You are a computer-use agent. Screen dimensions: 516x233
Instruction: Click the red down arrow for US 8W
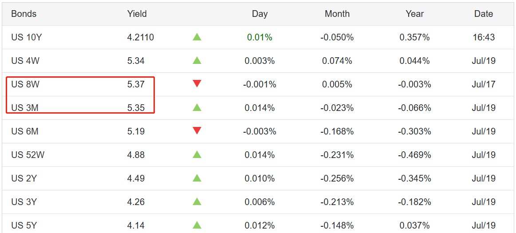[x=197, y=83]
